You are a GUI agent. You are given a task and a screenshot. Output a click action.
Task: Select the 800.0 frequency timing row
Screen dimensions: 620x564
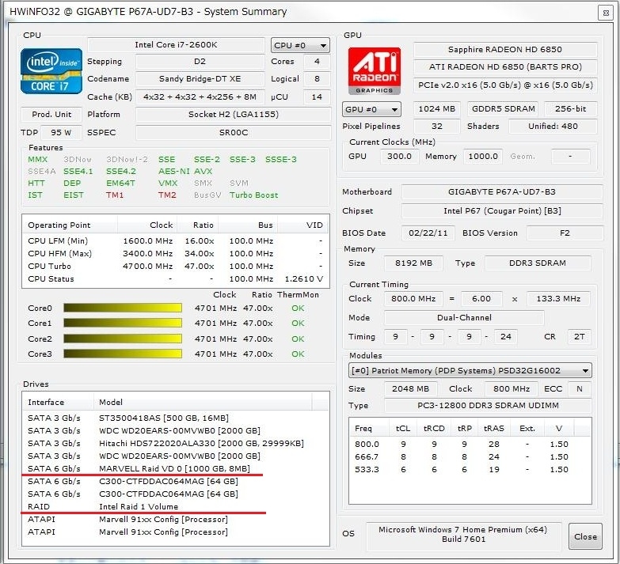coord(470,444)
